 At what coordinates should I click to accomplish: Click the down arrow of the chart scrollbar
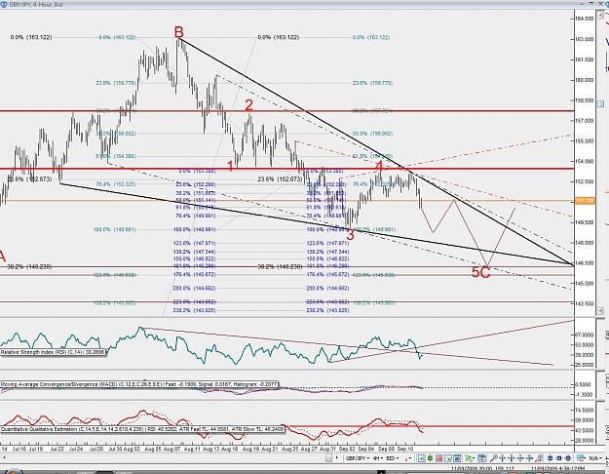pos(600,310)
